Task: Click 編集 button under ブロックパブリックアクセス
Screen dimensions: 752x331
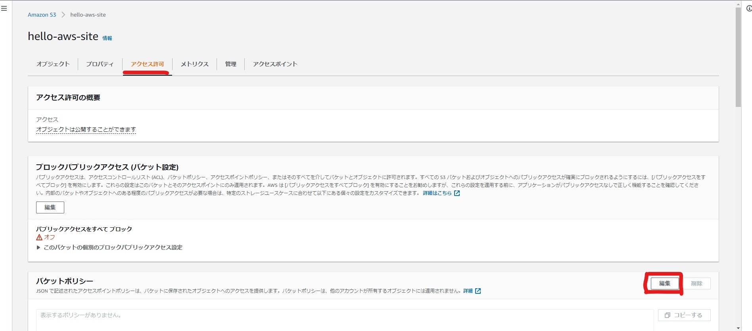Action: 50,207
